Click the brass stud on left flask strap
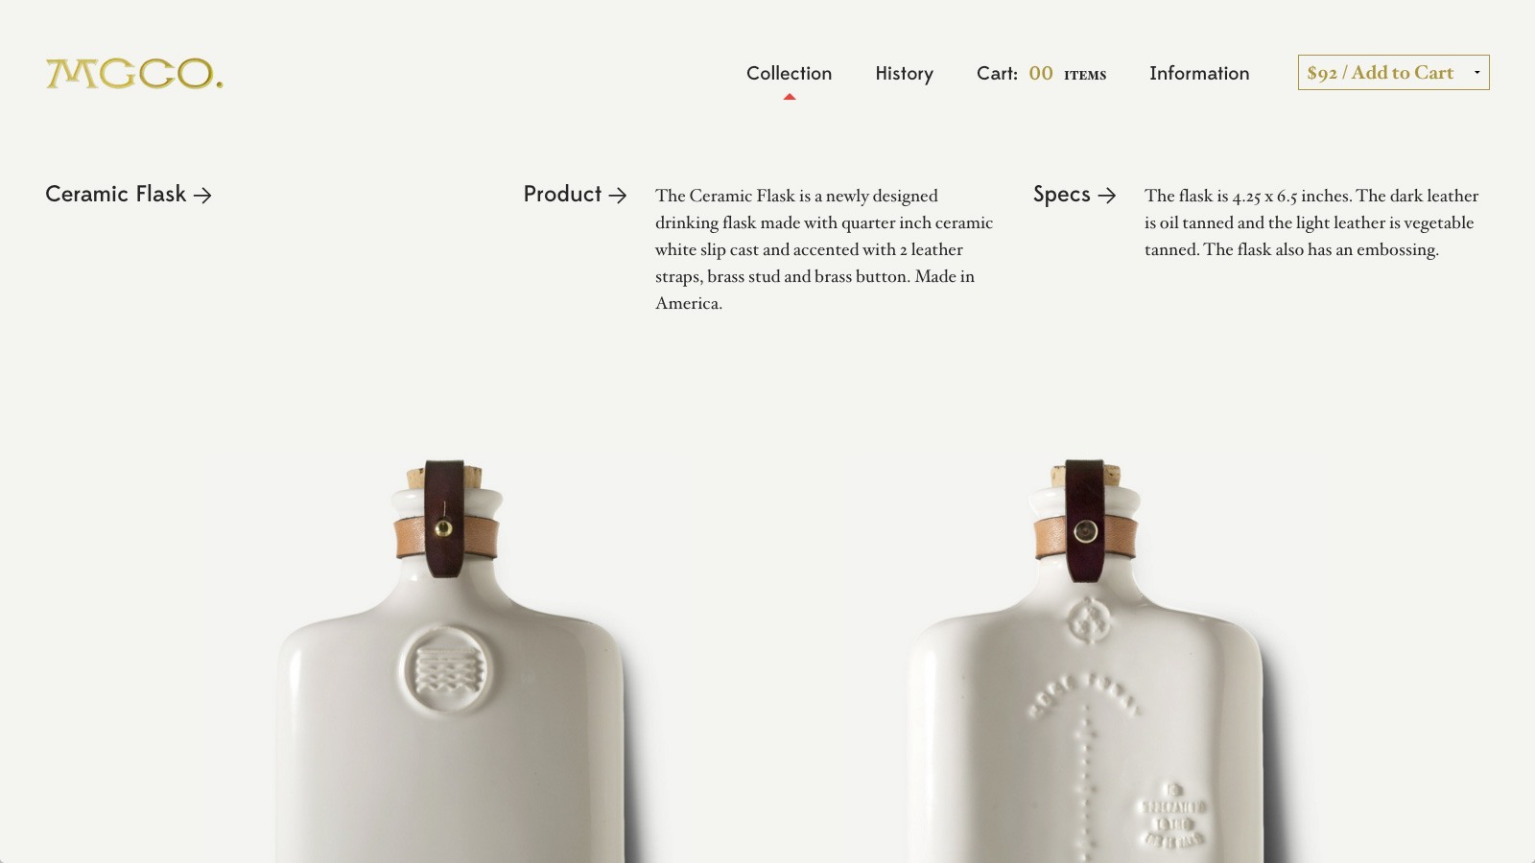The image size is (1535, 863). [x=443, y=528]
